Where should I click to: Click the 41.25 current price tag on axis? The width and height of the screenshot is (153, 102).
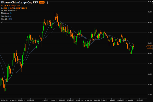(149, 47)
